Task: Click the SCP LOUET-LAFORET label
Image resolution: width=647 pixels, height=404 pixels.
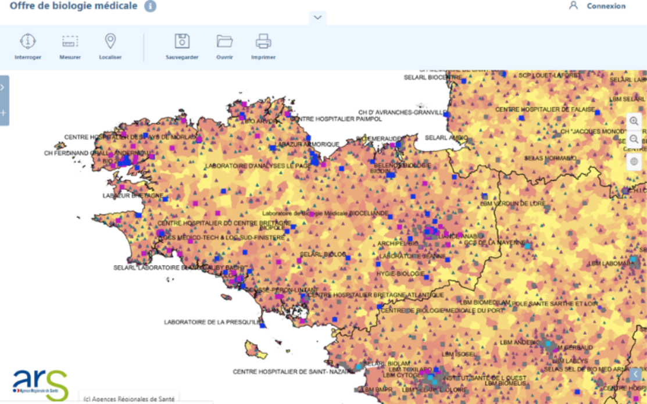Action: (549, 75)
